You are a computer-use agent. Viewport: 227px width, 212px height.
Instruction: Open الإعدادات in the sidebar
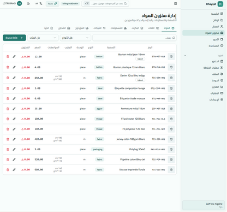pos(204,99)
